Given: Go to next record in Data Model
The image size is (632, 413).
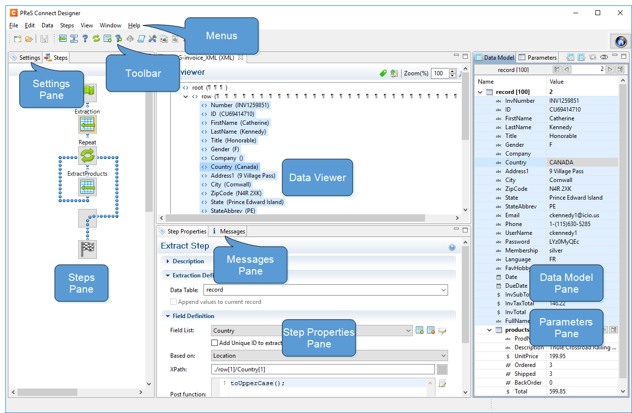Looking at the screenshot, I should pos(610,70).
